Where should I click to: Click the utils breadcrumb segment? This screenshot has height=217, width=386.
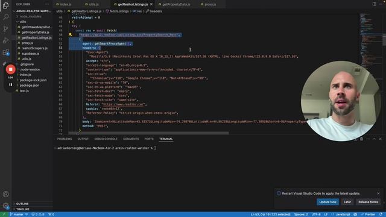coord(59,11)
